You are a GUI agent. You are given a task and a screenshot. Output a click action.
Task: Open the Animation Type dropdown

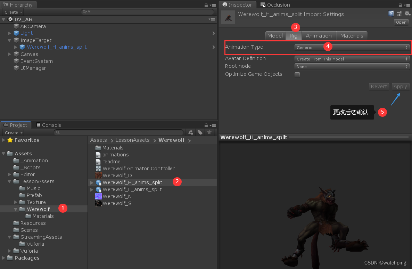352,47
